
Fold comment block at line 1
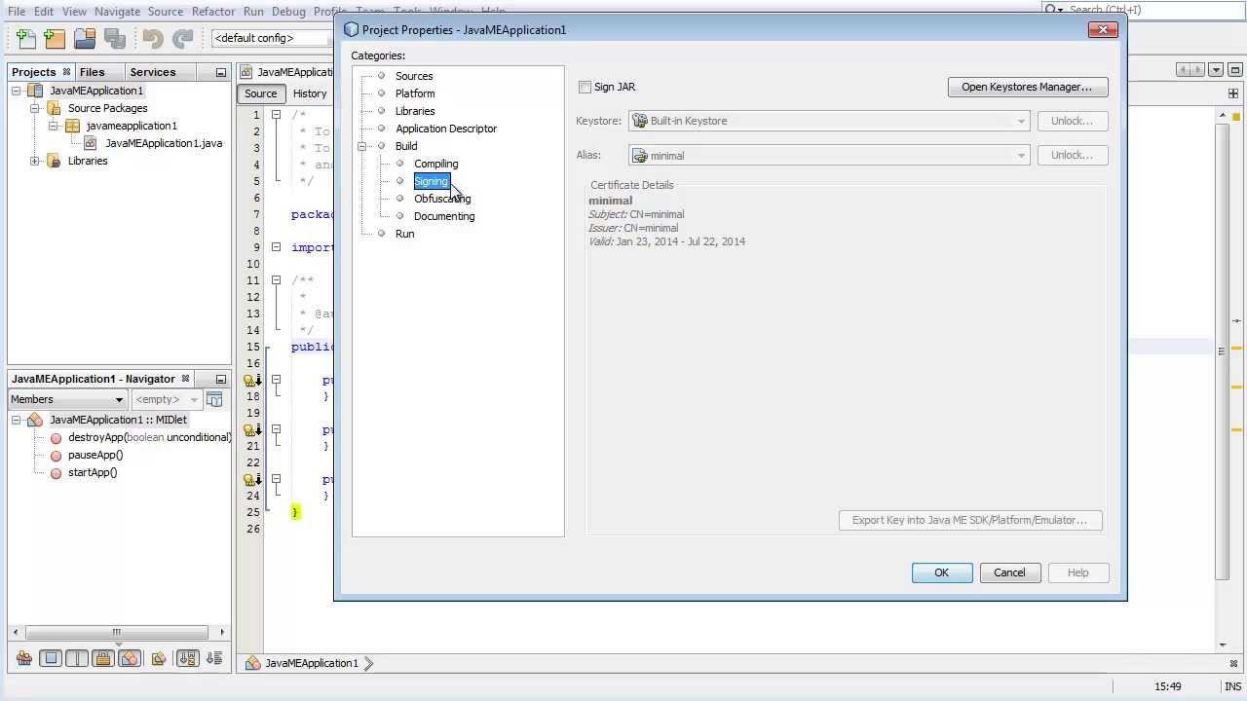click(x=276, y=115)
